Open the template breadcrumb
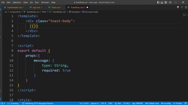This screenshot has height=105, width=188. (x=76, y=12)
